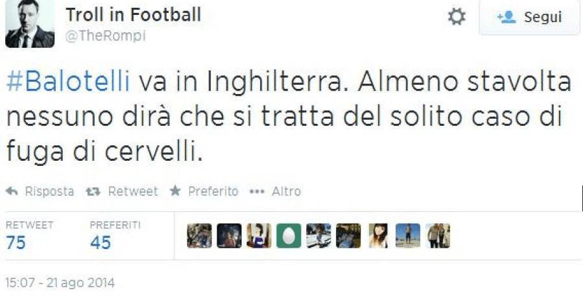Open the last avatar in the row
Screen dimensions: 583x308
click(x=438, y=236)
